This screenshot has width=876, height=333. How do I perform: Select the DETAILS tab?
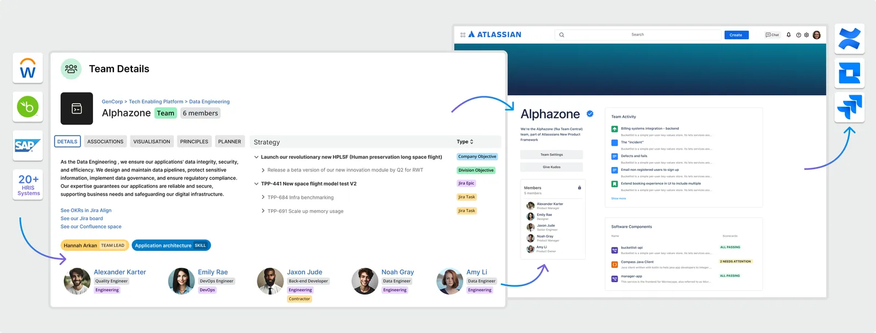point(67,142)
